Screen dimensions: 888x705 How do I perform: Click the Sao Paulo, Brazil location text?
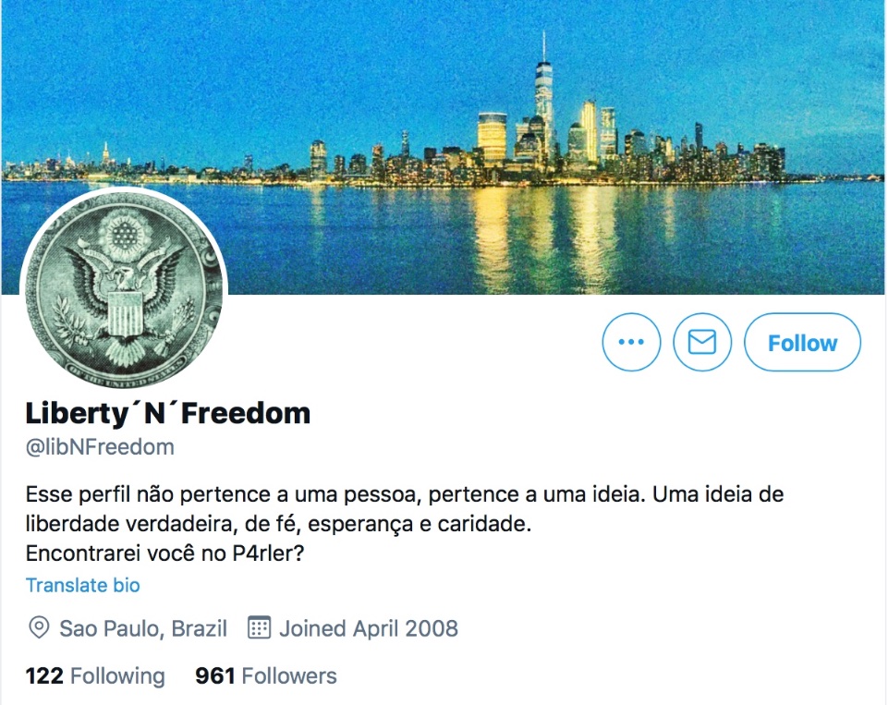pyautogui.click(x=143, y=628)
